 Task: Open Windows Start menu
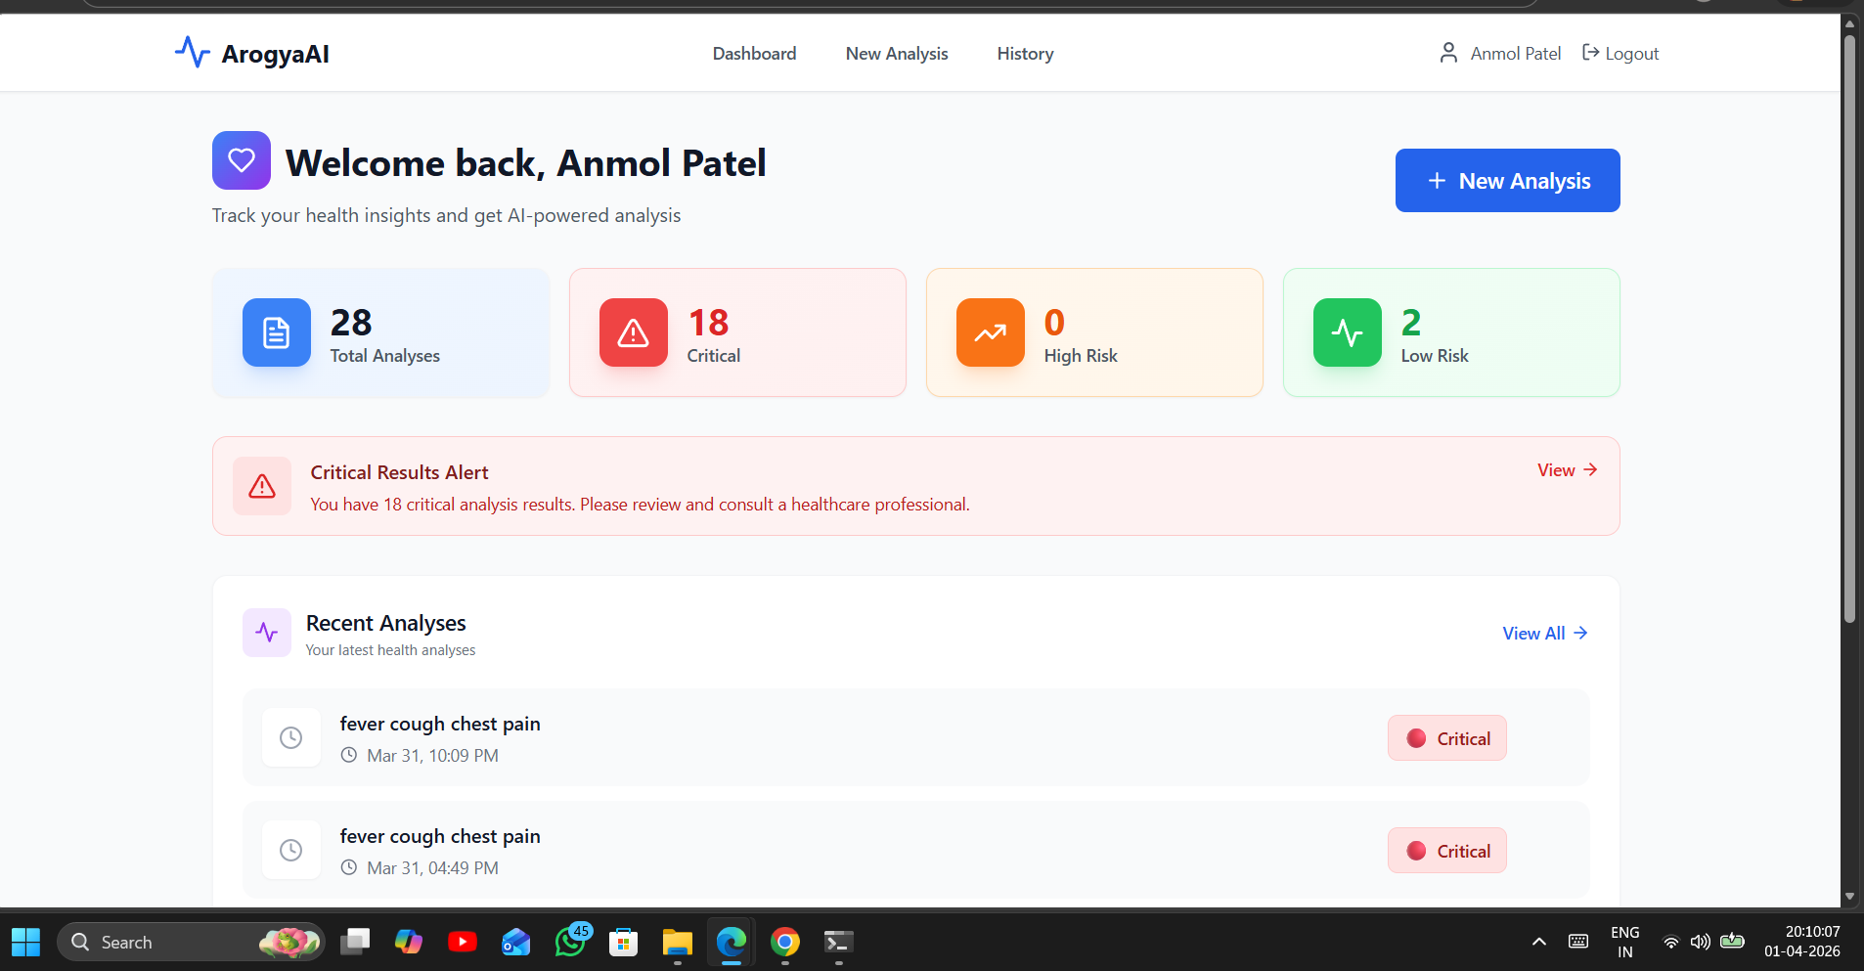pos(26,942)
